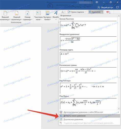121x129 pixels.
Task: Click the WordArt icon
Action: [x=56, y=13]
